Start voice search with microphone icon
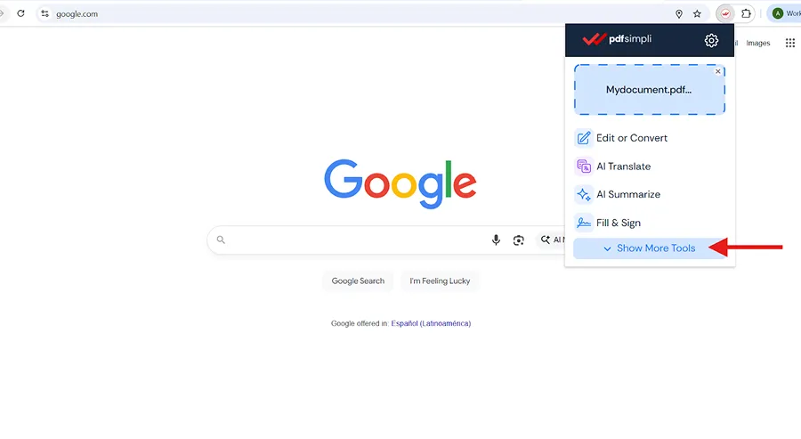 click(496, 240)
